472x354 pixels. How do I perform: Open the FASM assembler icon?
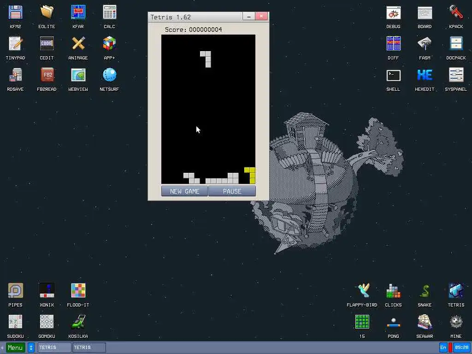pos(425,44)
